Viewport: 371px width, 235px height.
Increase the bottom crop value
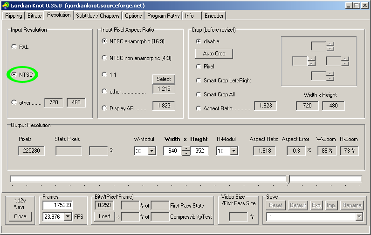[330, 74]
